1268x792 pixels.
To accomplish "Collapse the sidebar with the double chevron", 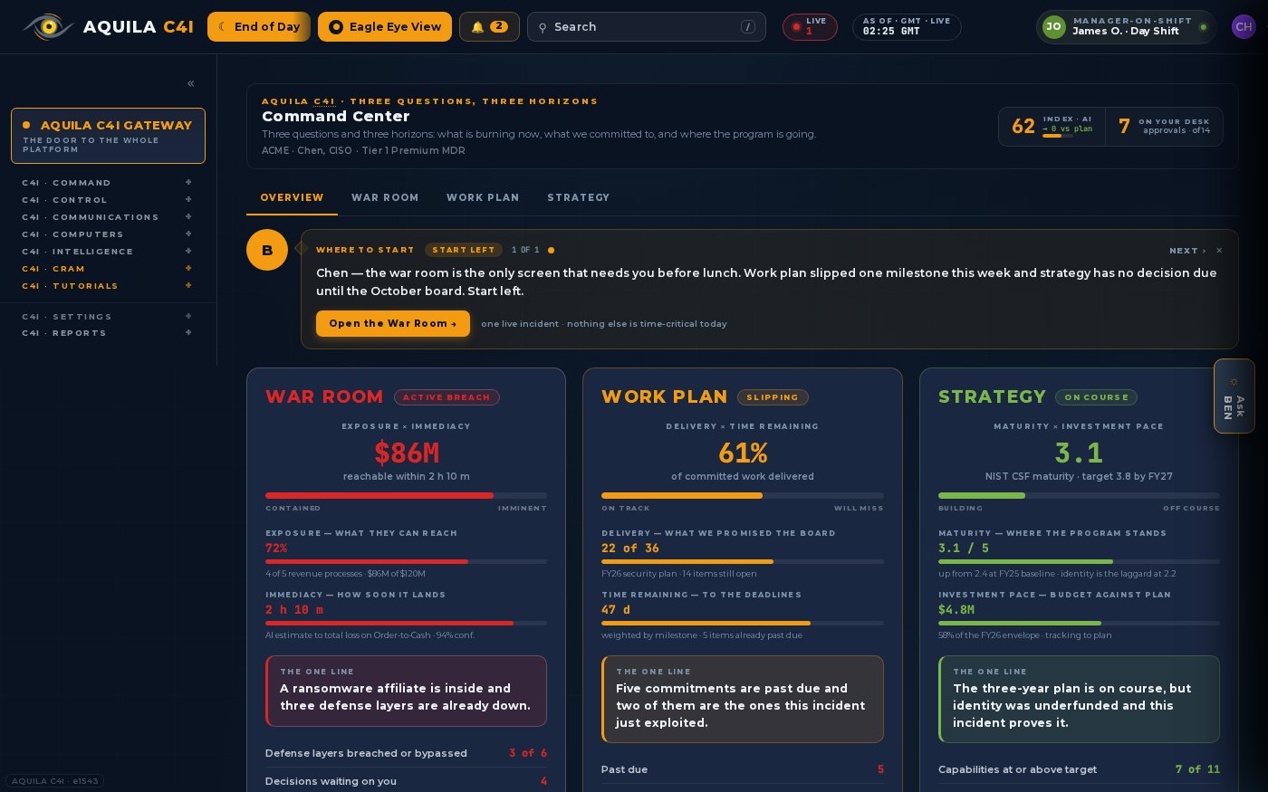I will click(x=190, y=83).
